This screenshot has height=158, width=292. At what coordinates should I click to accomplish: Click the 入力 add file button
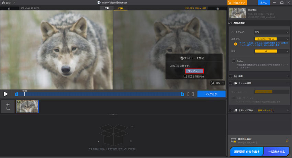point(8,106)
